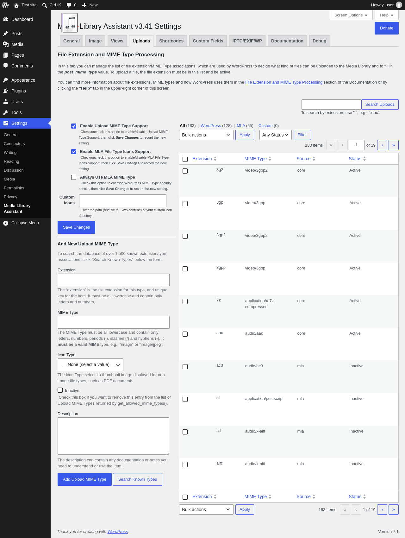
Task: Open the IPTC/EXIF/WP tab
Action: tap(247, 41)
